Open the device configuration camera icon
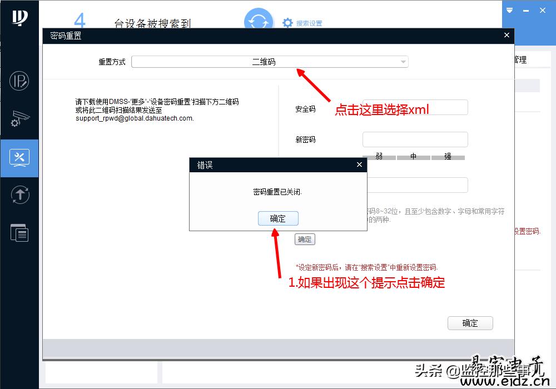 coord(19,119)
